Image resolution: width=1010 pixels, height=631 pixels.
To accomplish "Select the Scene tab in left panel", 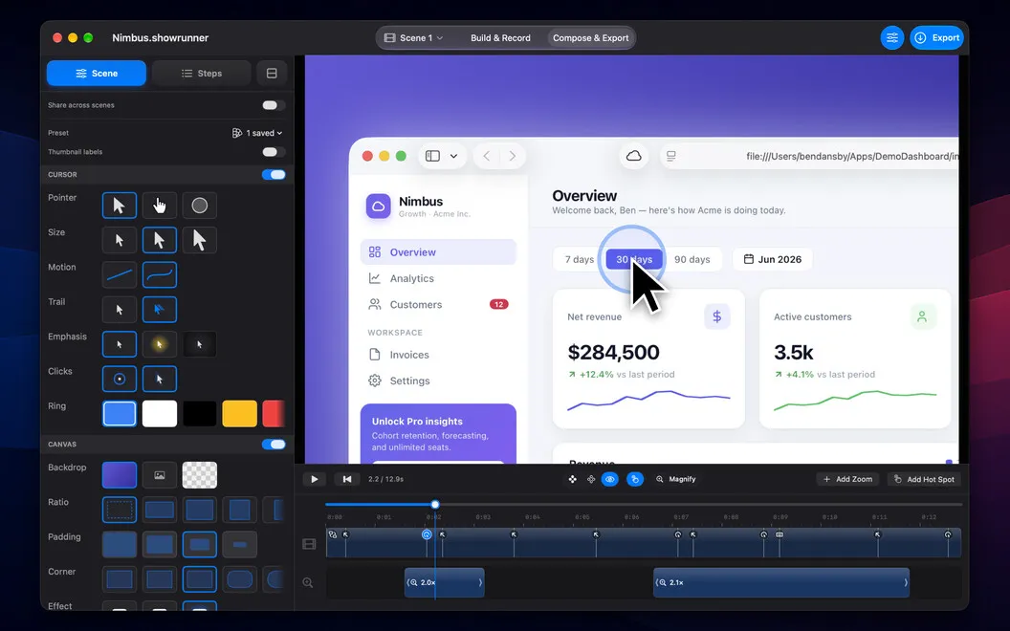I will [x=97, y=74].
